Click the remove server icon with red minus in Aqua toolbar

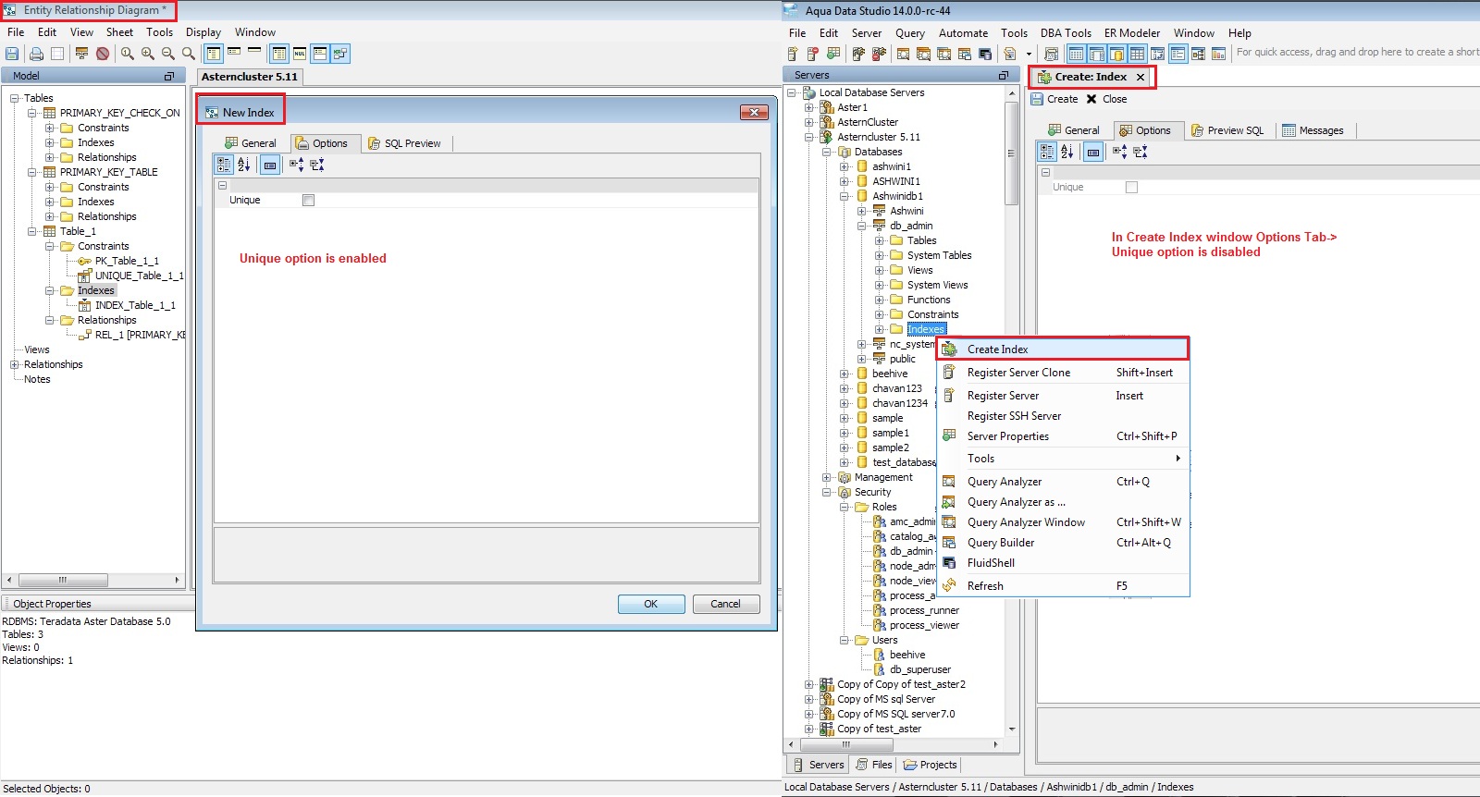coord(813,54)
